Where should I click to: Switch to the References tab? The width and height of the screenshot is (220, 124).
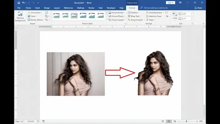tap(68, 8)
